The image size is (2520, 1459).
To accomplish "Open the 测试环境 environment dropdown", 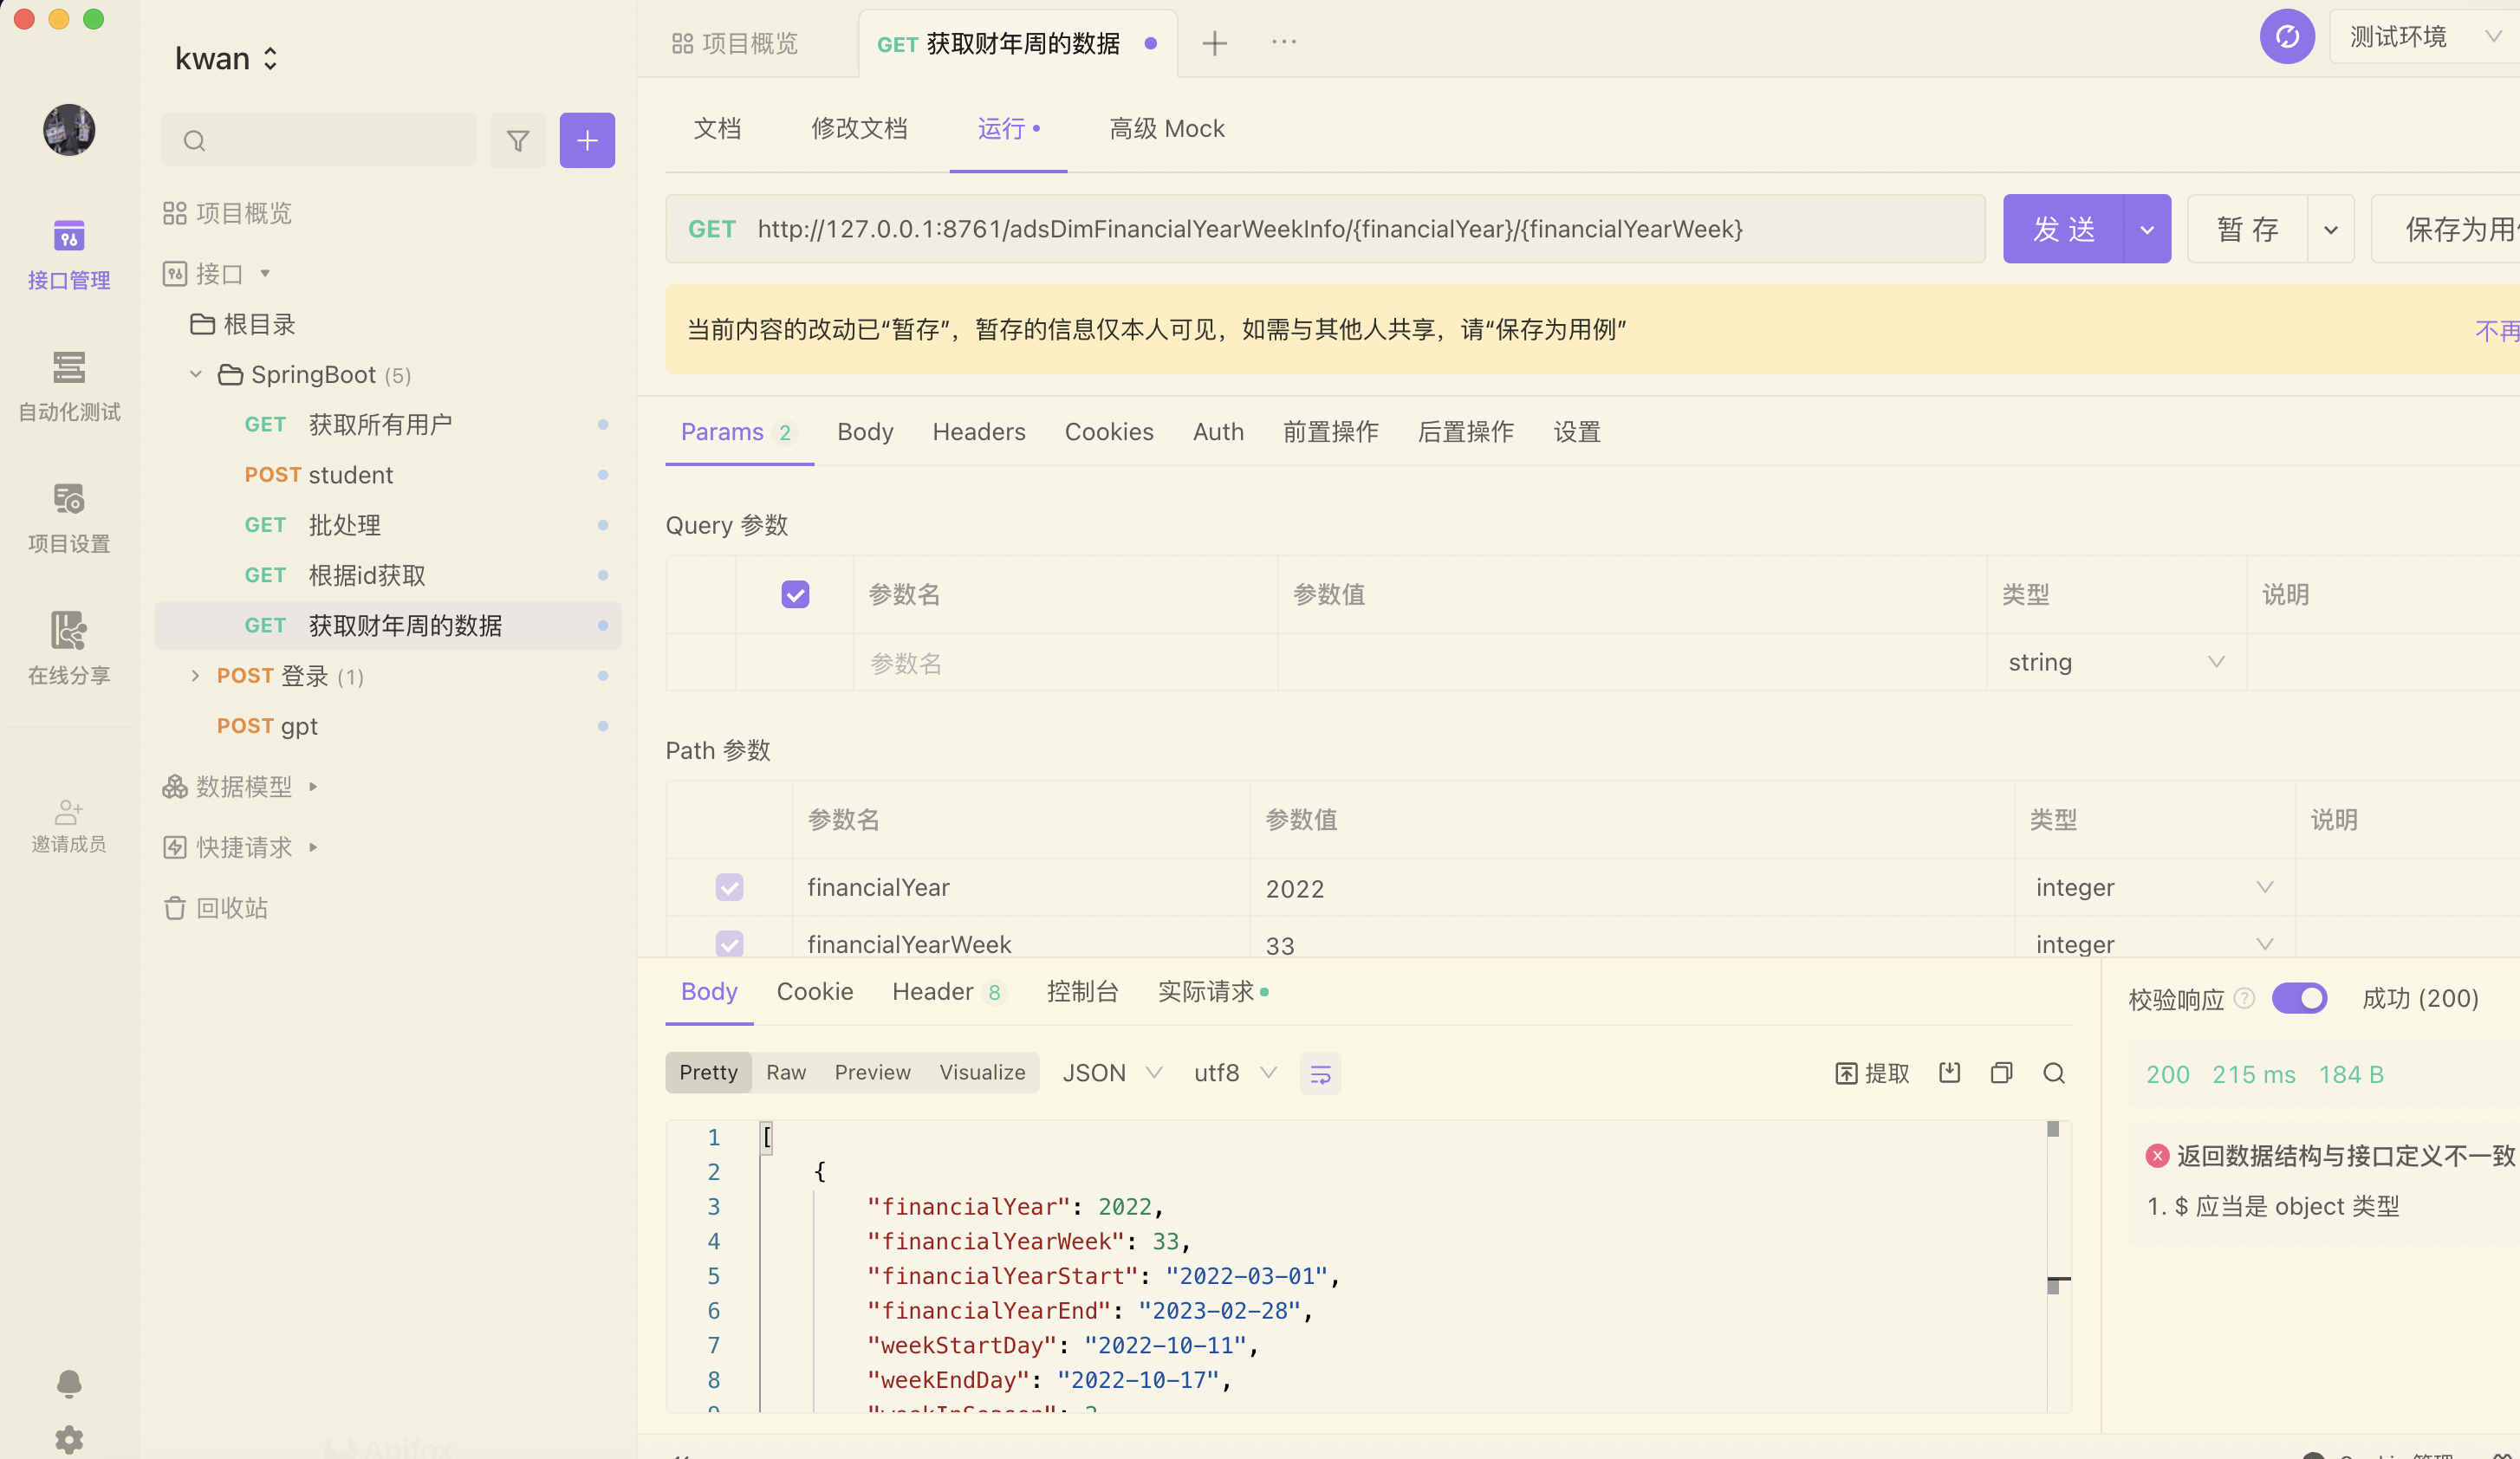I will tap(2426, 37).
